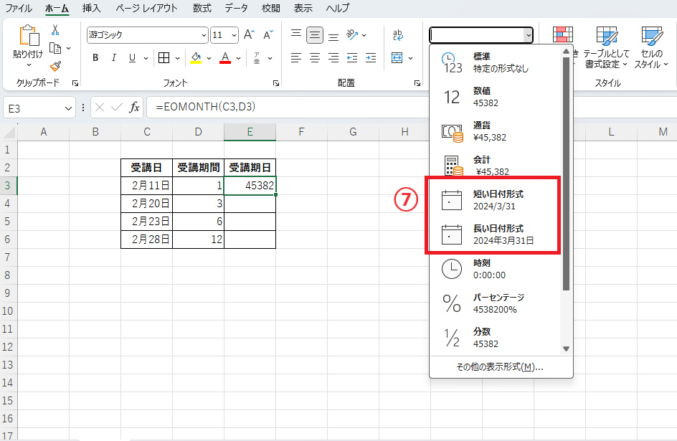
Task: Click the Increase Indent icon
Action: coord(370,58)
